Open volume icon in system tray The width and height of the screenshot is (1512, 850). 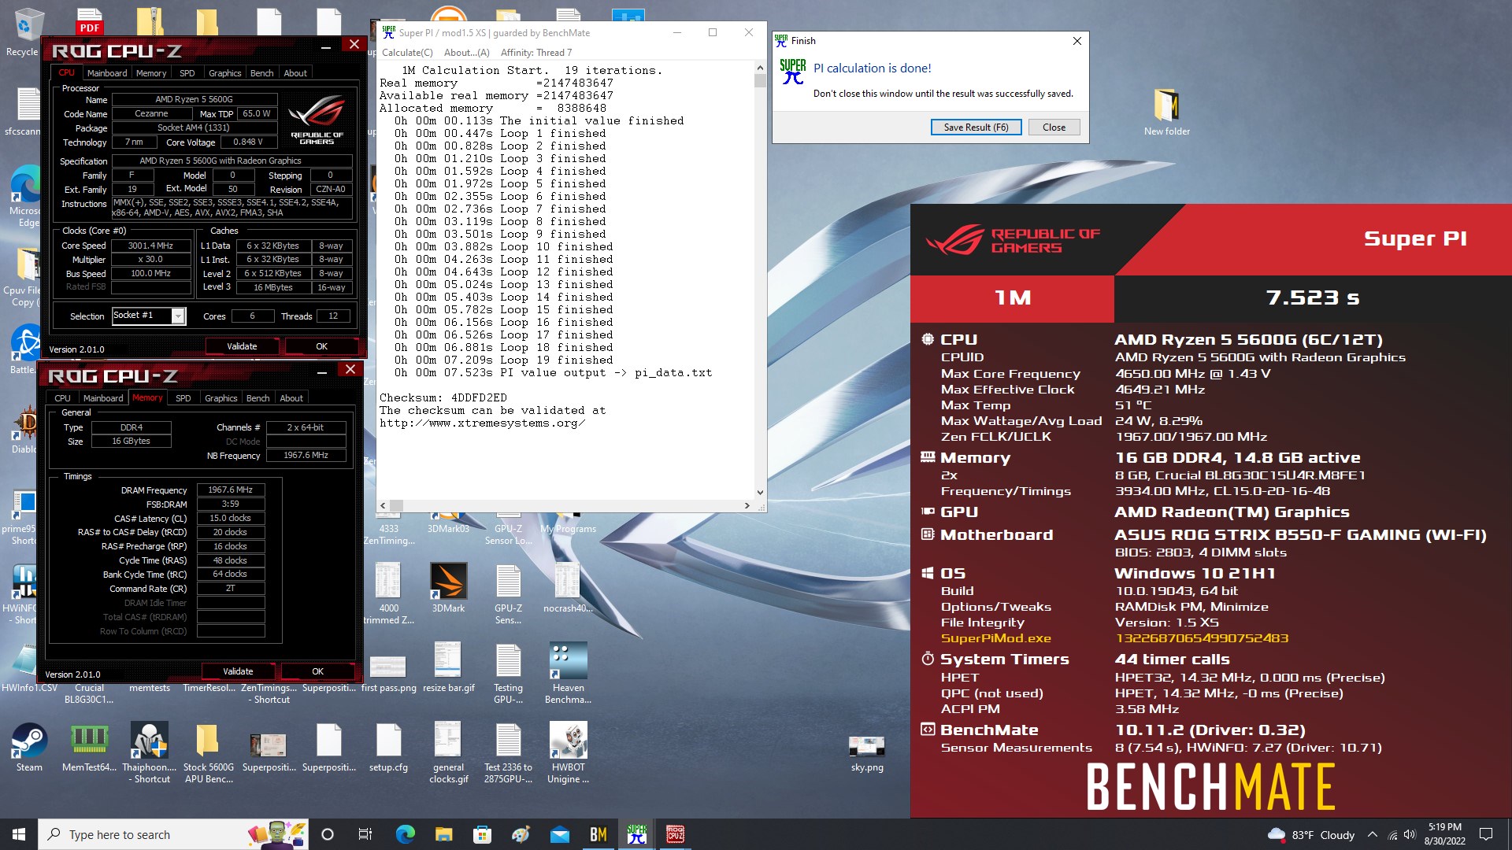click(1410, 834)
